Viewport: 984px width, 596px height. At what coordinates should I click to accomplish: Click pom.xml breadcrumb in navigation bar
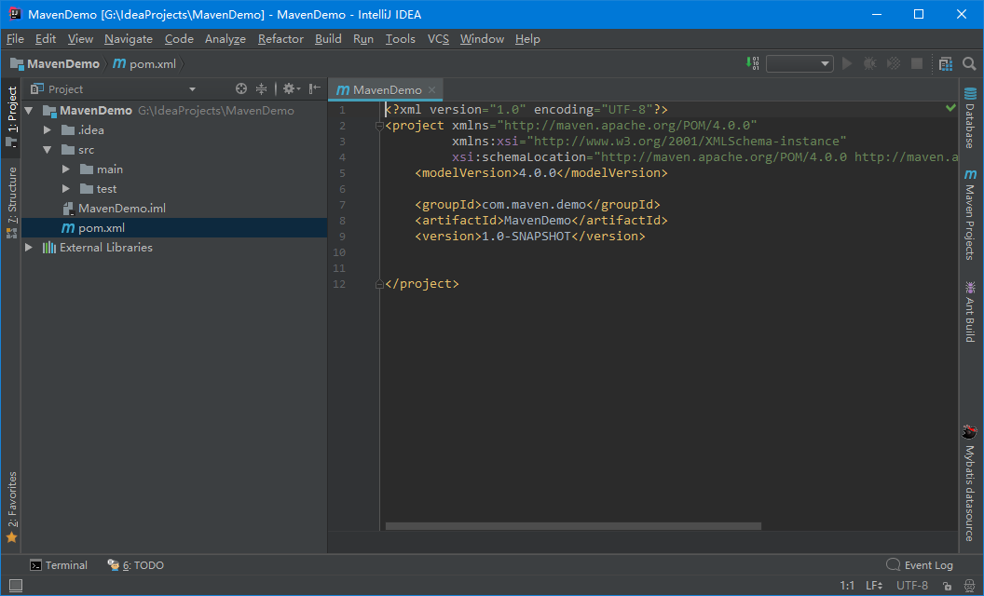pos(144,64)
